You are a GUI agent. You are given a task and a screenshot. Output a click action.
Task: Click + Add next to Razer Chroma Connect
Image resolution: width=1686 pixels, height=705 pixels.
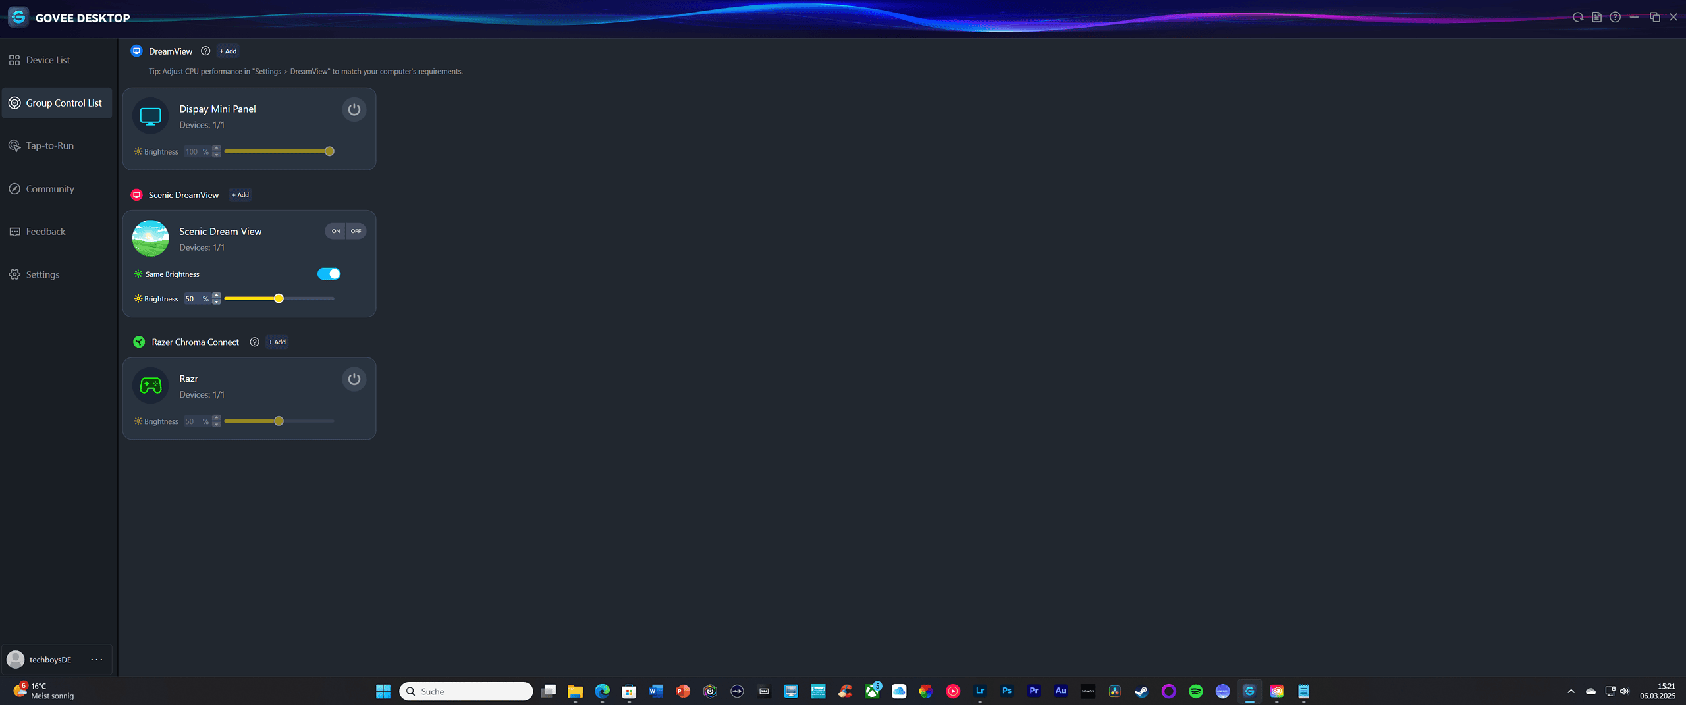277,342
